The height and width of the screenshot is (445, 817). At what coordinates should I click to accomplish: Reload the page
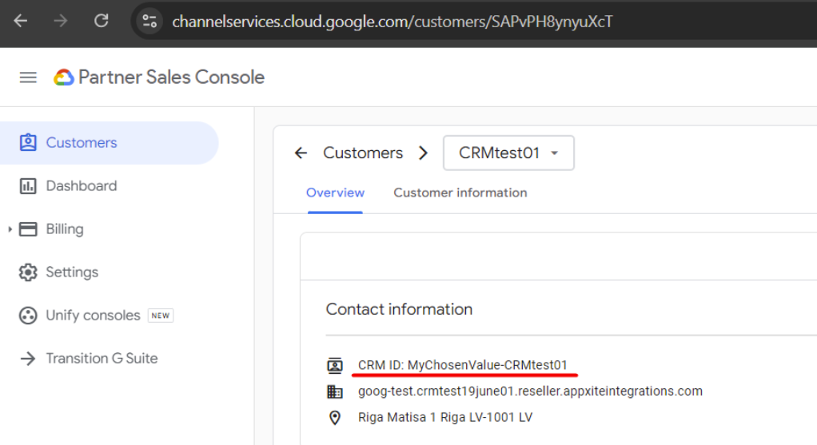(101, 21)
